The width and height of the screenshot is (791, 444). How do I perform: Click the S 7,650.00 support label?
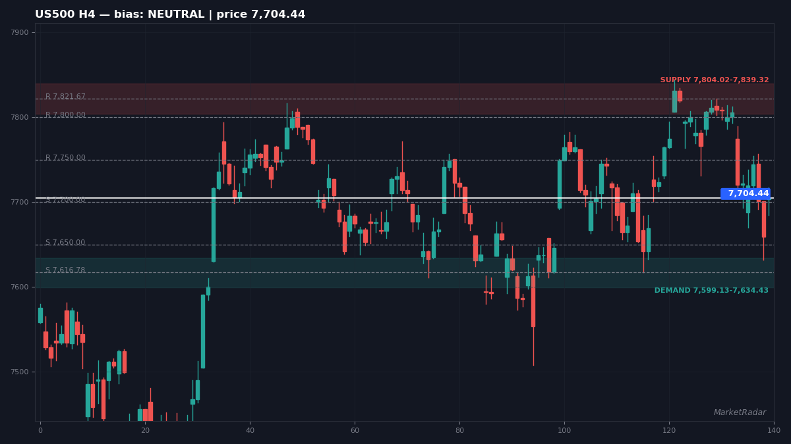pos(65,243)
